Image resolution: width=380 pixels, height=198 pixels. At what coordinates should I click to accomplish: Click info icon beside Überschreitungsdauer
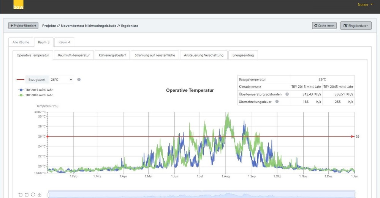[x=277, y=102]
